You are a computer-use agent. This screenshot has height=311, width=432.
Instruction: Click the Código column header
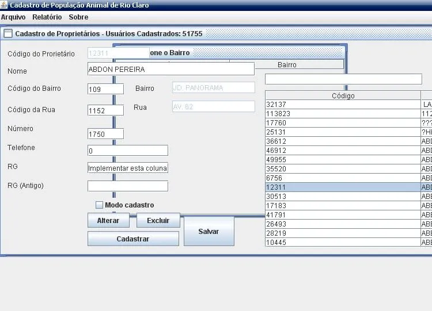(343, 95)
